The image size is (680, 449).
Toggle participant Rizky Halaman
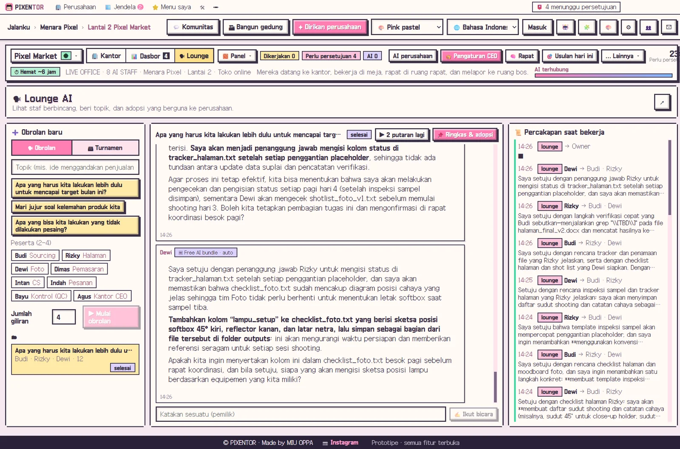pyautogui.click(x=86, y=256)
